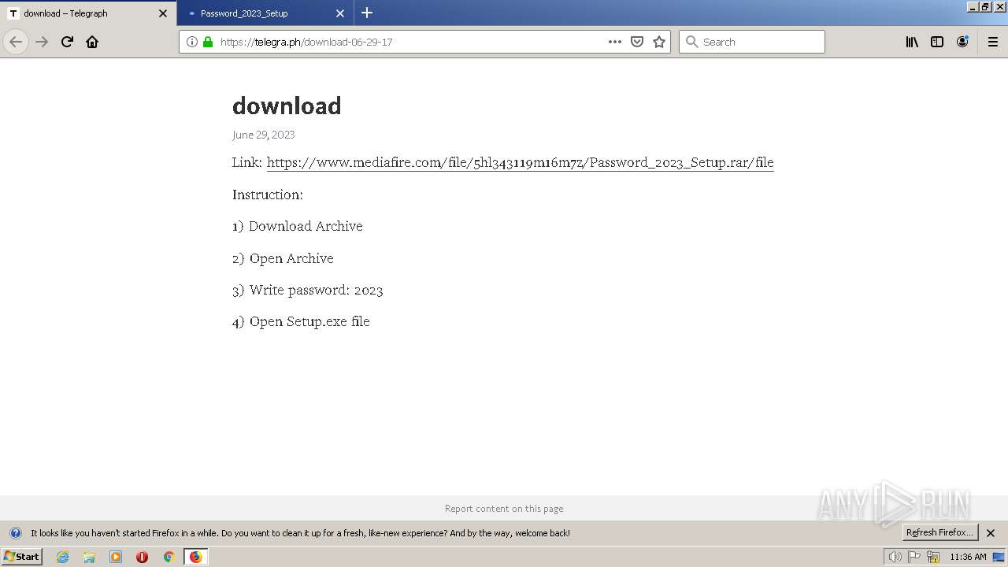This screenshot has width=1008, height=567.
Task: Click '2) Open Archive' line
Action: point(283,258)
